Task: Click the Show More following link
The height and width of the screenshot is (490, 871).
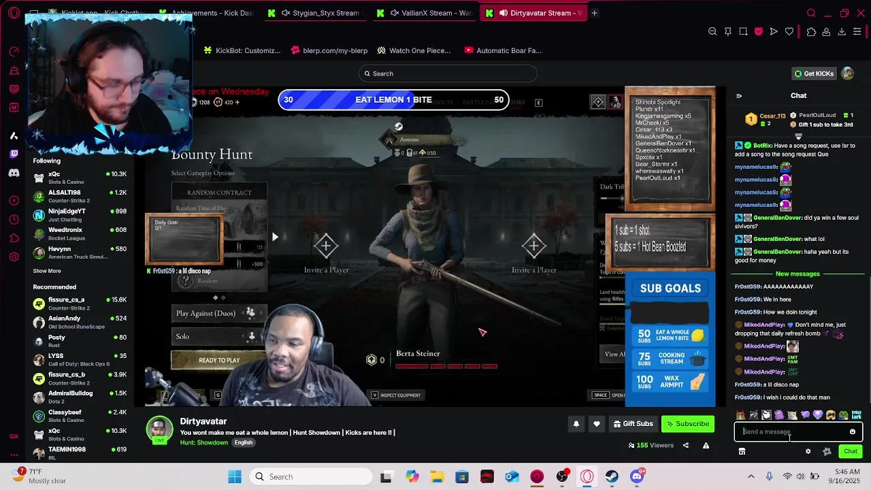Action: 47,271
